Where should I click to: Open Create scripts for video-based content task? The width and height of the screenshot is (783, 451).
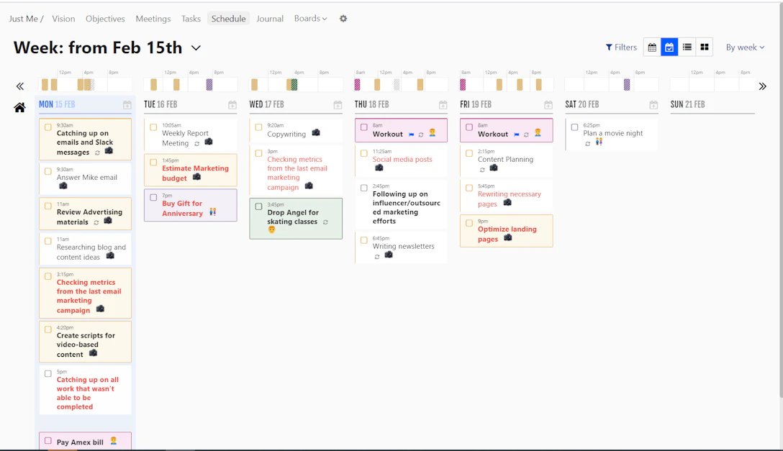86,342
